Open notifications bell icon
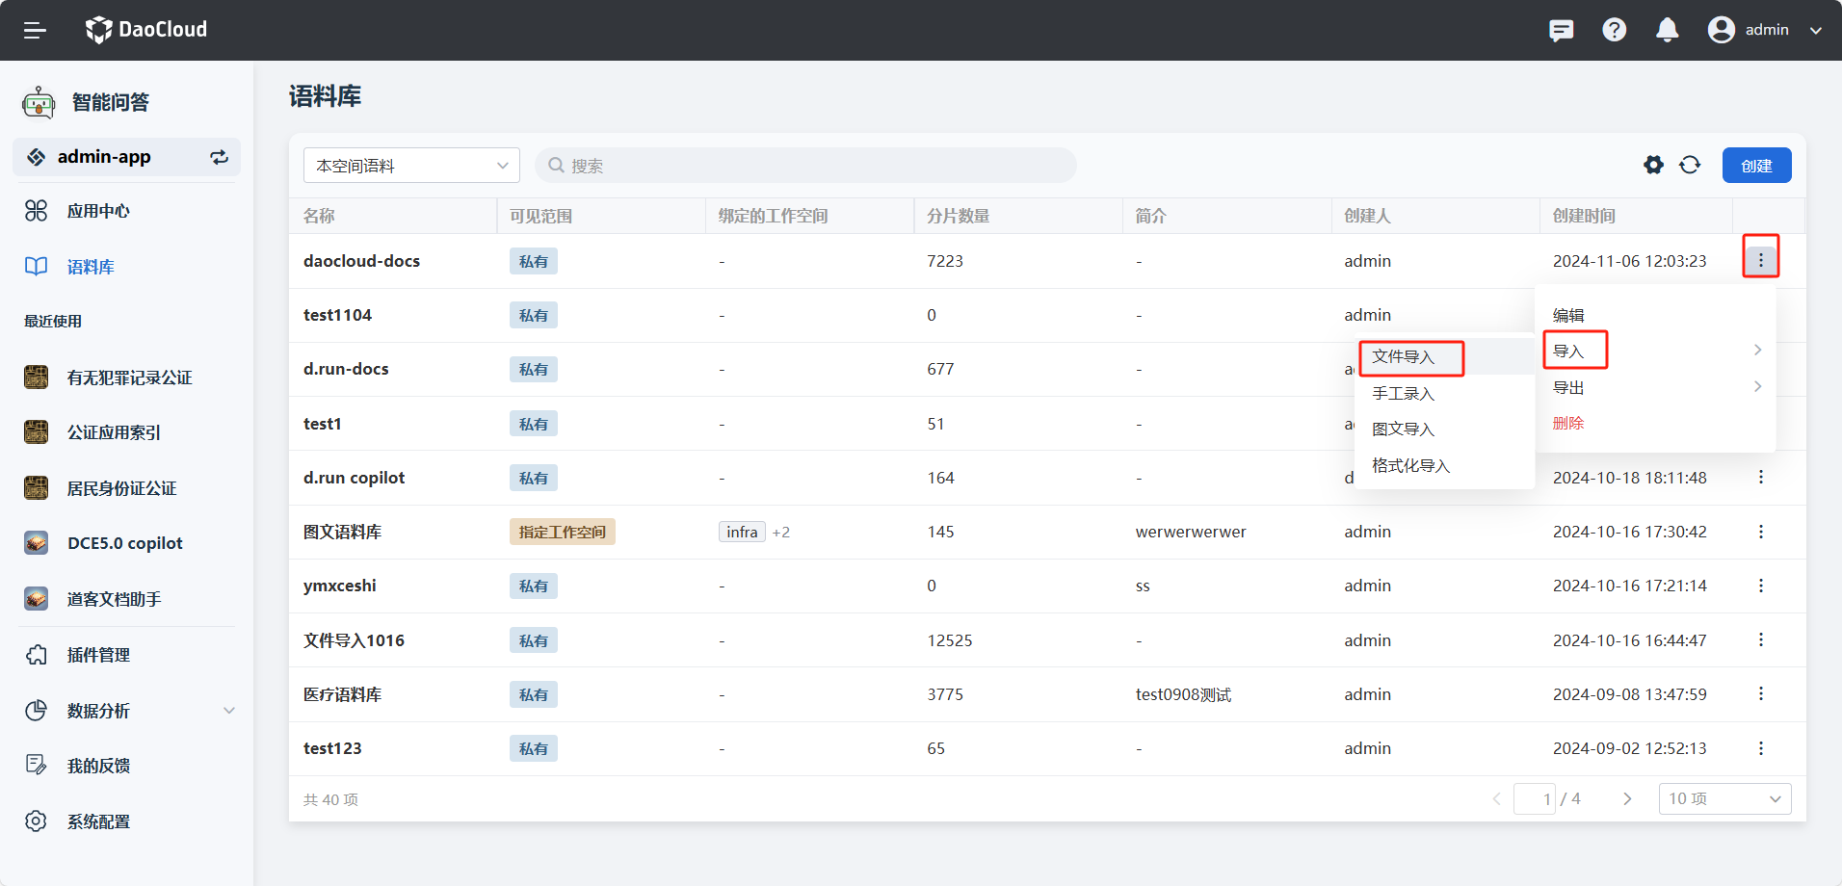This screenshot has width=1842, height=886. click(1667, 30)
